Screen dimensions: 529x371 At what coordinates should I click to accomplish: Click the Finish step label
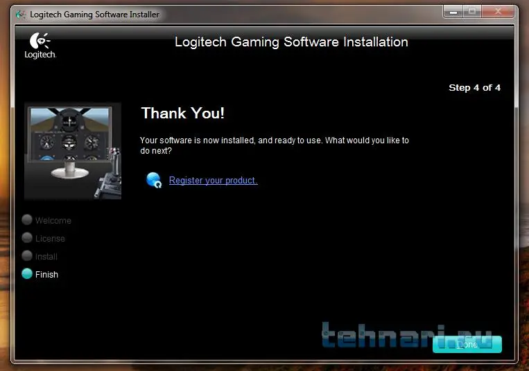click(x=47, y=275)
